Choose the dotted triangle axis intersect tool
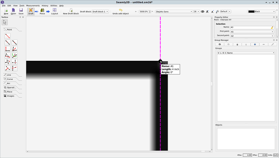The height and width of the screenshot is (158, 279). point(7,62)
